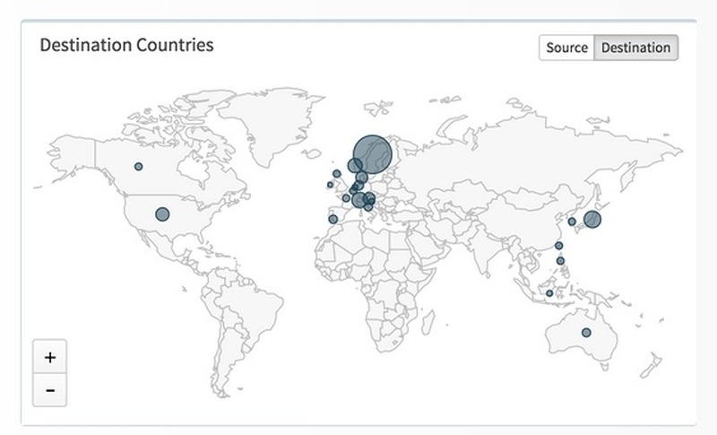Select the Japan map bubble
717x435 pixels.
pyautogui.click(x=592, y=219)
